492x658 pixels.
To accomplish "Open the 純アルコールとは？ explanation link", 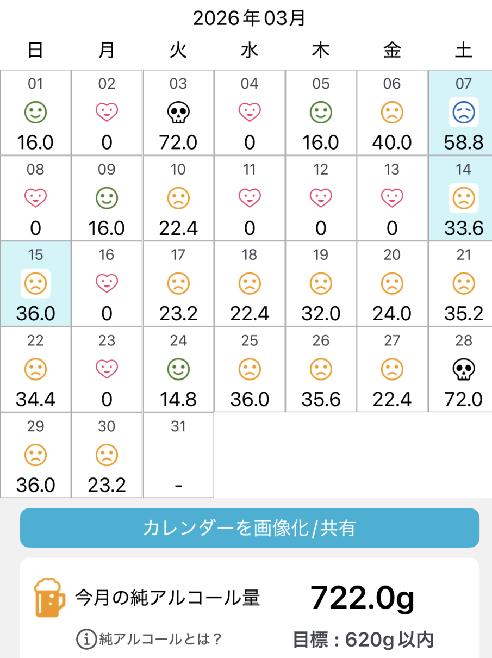I will point(161,640).
